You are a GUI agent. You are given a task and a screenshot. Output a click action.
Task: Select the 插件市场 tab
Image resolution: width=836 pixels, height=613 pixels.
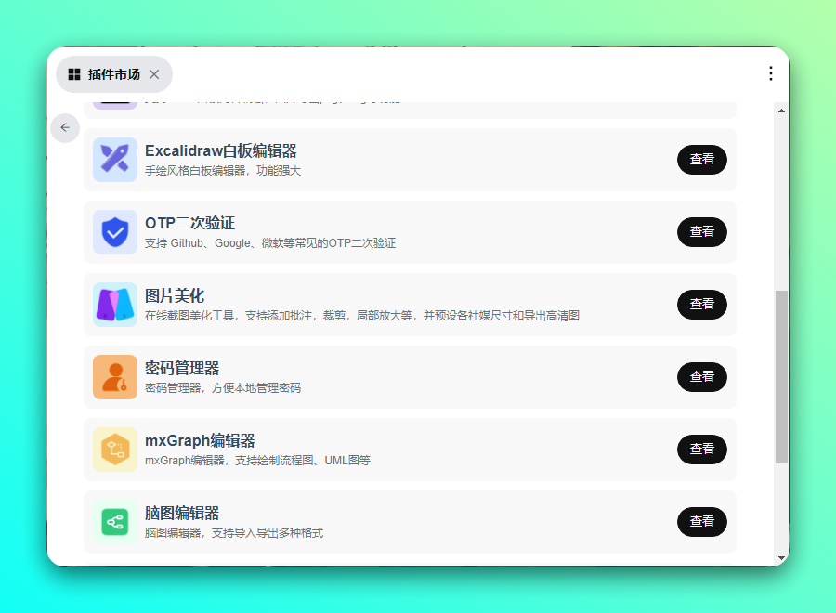click(114, 74)
